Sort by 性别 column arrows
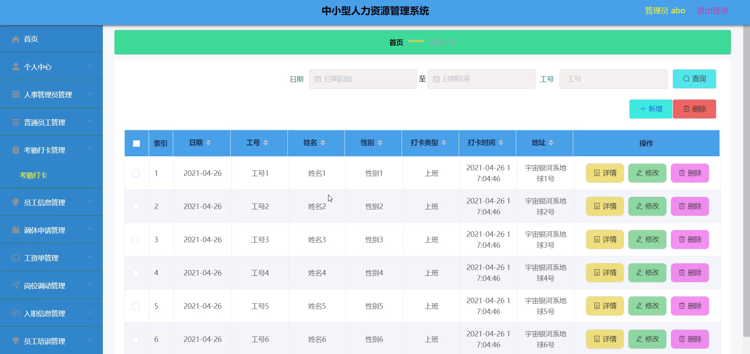Image resolution: width=750 pixels, height=354 pixels. (380, 143)
